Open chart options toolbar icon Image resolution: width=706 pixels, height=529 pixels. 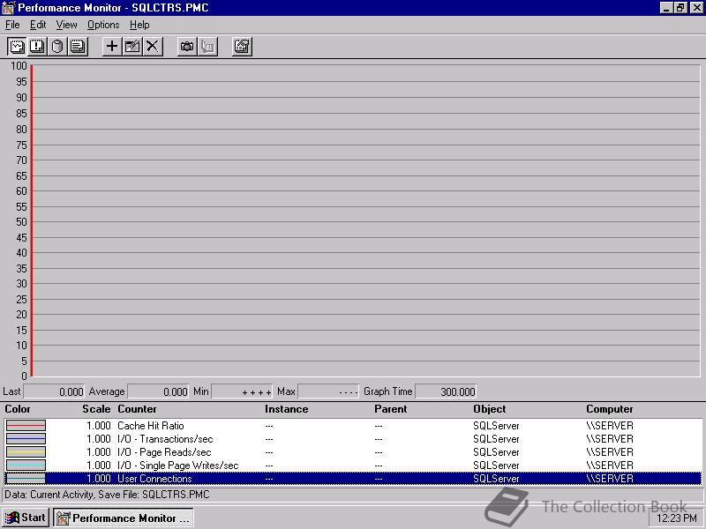242,47
